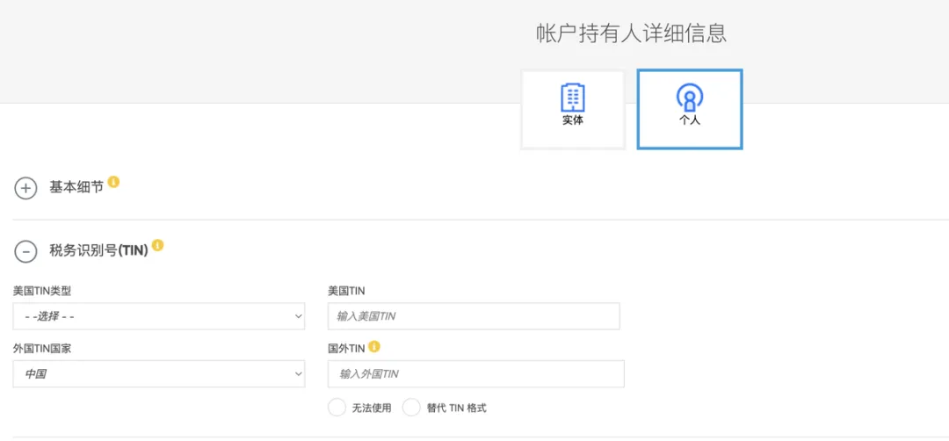Click the 税务识别号(TIN) section heading
The image size is (949, 441).
98,251
